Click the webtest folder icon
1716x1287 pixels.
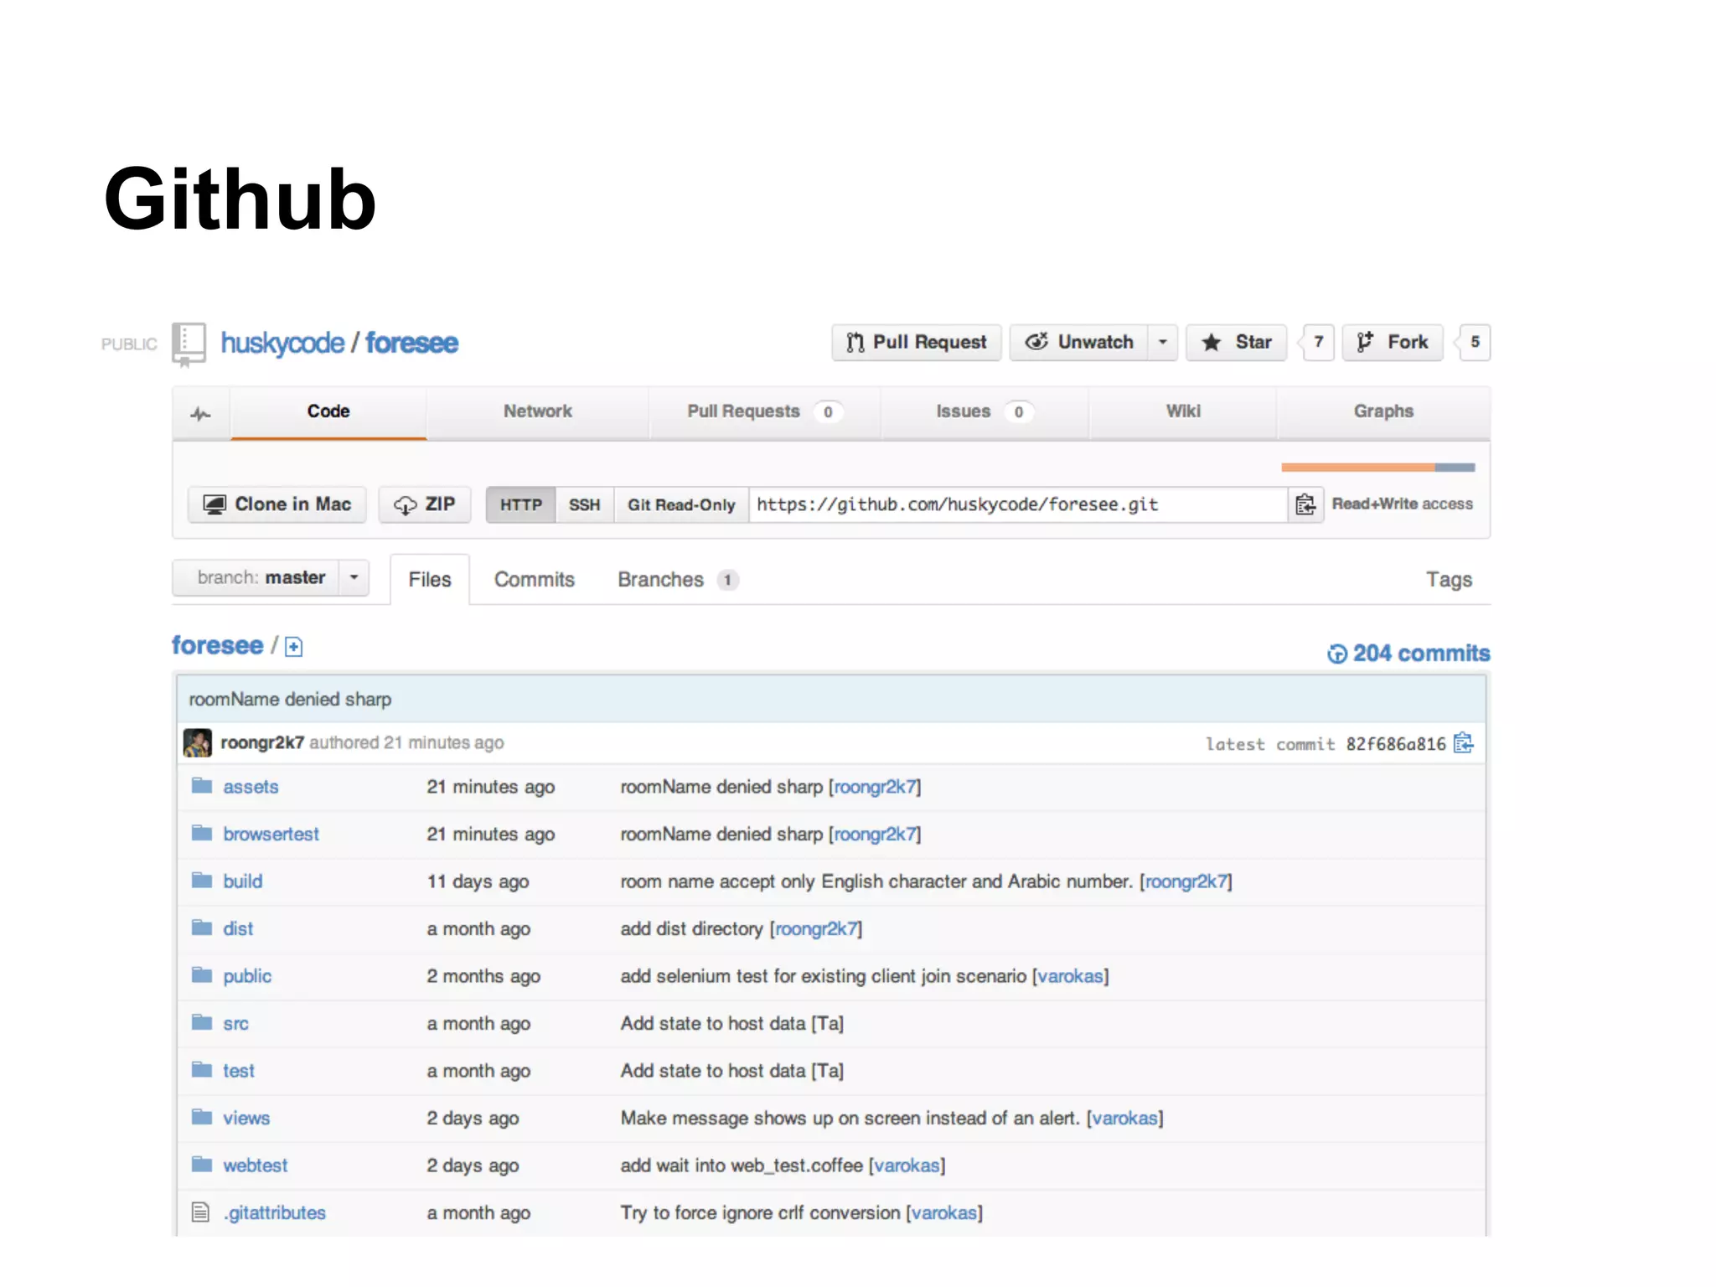click(202, 1165)
